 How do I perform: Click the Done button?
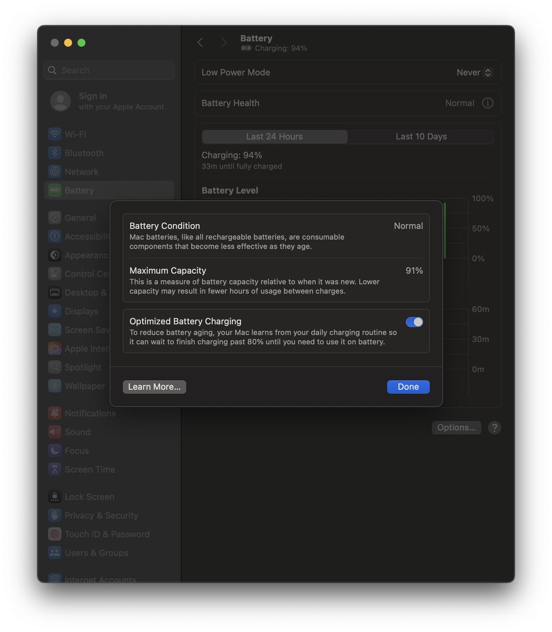tap(408, 387)
